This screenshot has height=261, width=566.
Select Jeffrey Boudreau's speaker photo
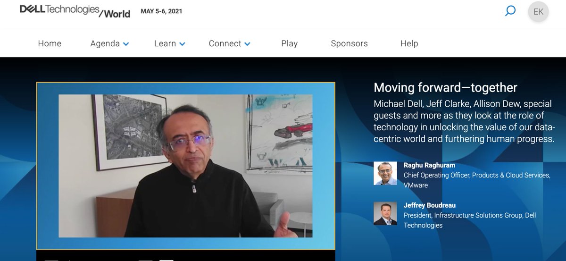[385, 213]
